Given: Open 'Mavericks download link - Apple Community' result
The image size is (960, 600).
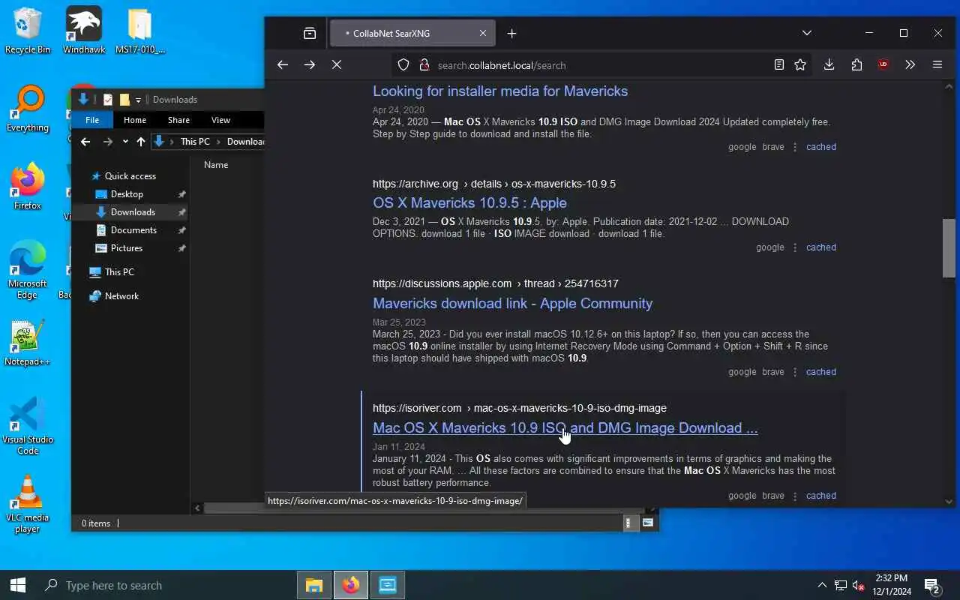Looking at the screenshot, I should 513,304.
